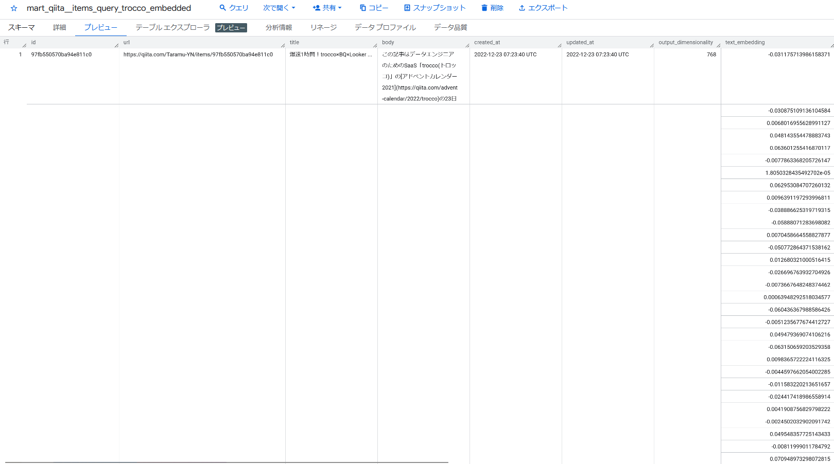Click the query magnifier icon
The image size is (834, 464).
[223, 8]
